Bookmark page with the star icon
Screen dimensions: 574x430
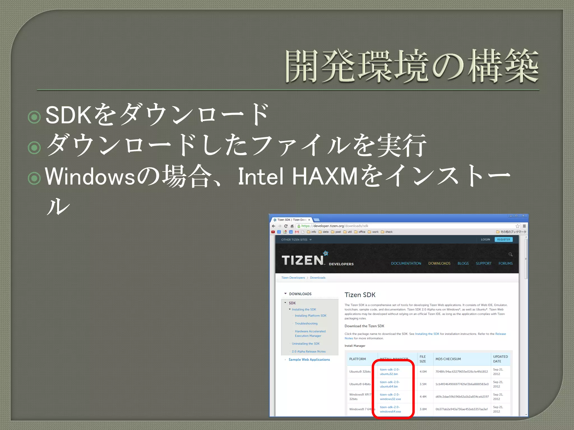517,226
